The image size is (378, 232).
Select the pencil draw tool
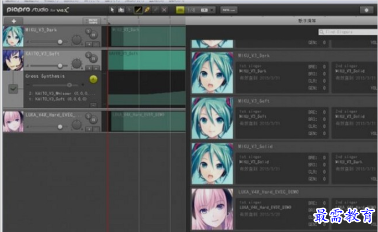pos(138,10)
